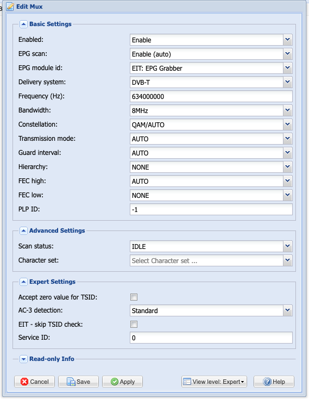Toggle Accept zero value for TSID checkbox
309x399 pixels.
tap(134, 297)
